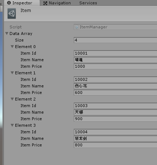
Task: Click the Item Id field with 10004
Action: click(x=115, y=132)
